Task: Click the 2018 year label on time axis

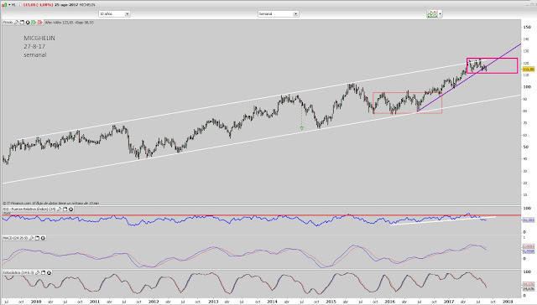Action: tap(508, 302)
